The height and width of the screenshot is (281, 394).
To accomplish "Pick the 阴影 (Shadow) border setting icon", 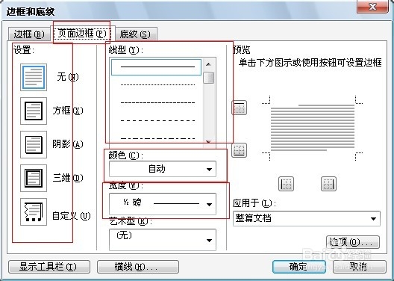I will point(34,145).
